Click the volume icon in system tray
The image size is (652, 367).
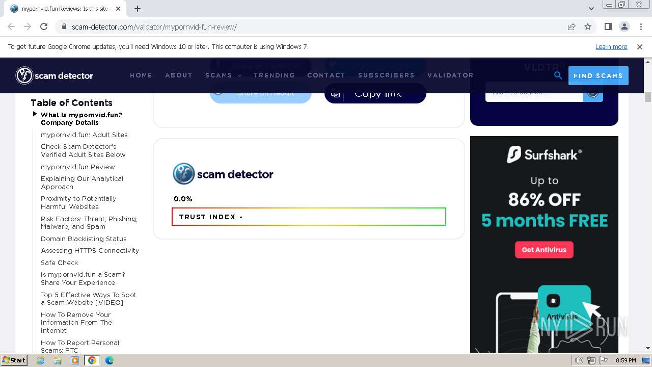pos(579,360)
